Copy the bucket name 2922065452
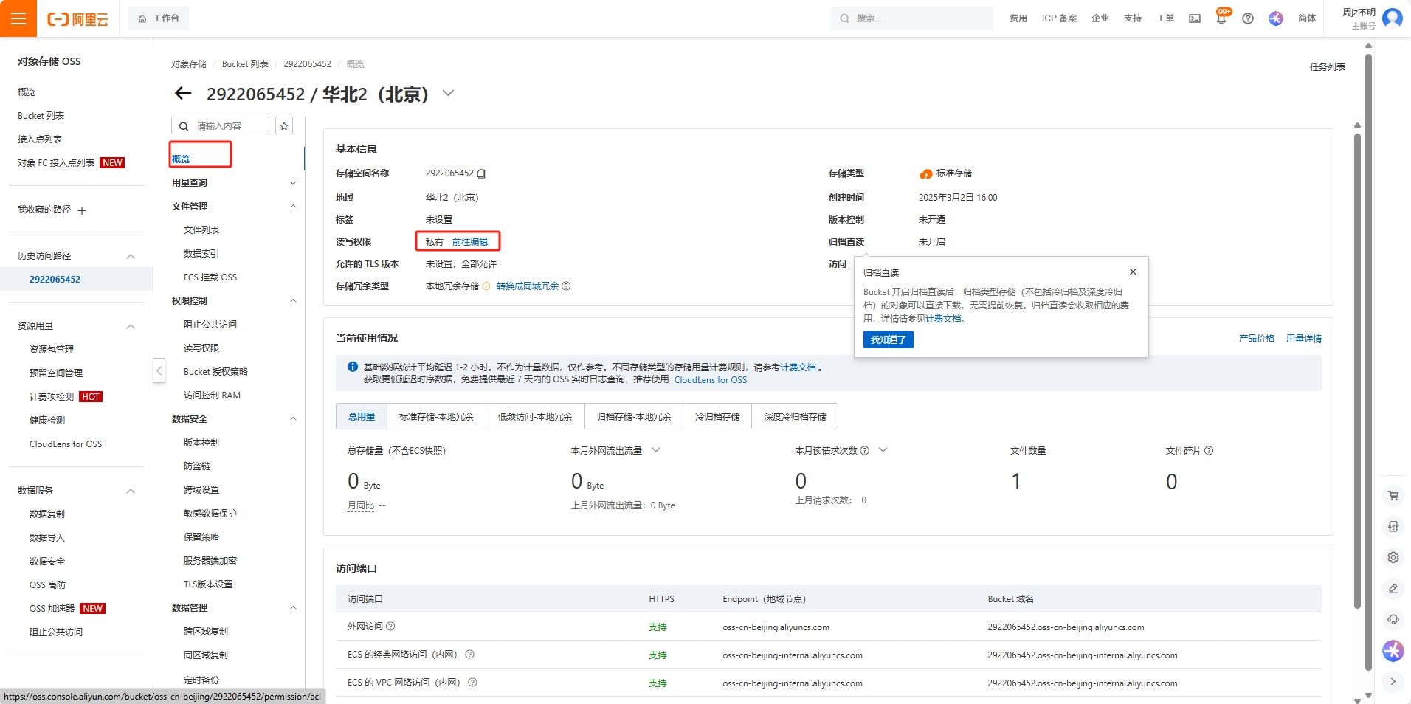This screenshot has height=704, width=1411. click(x=481, y=174)
